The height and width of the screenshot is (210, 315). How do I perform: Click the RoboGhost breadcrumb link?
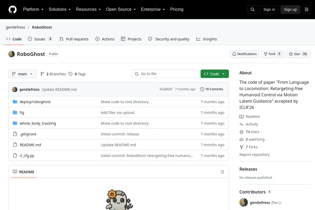(42, 27)
